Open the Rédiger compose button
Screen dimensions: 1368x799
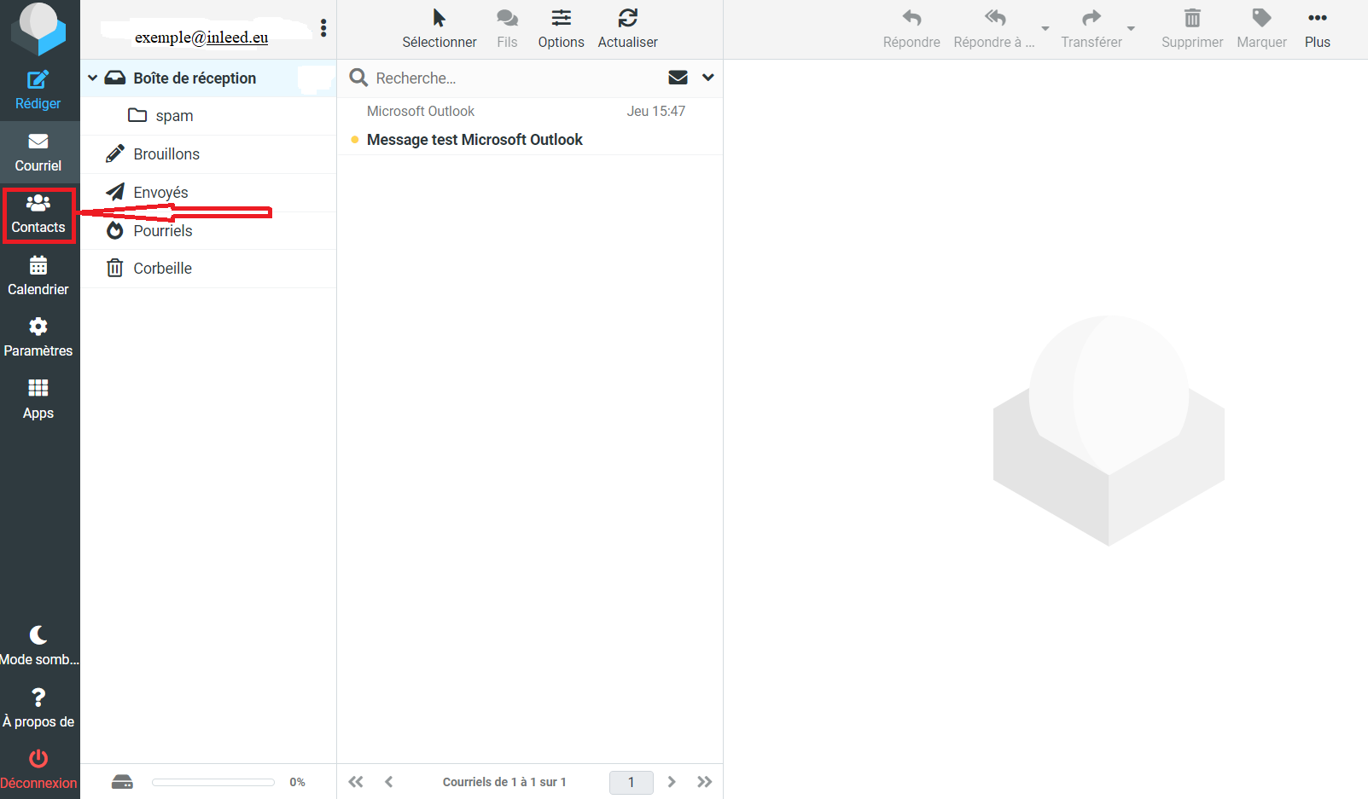point(38,90)
